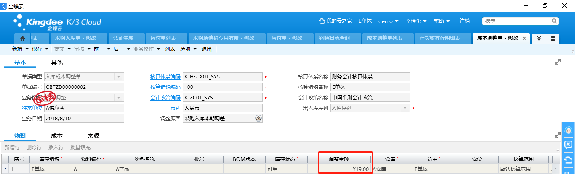Viewport: 575px width, 174px height.
Task: Open the 币别 link
Action: (x=176, y=108)
